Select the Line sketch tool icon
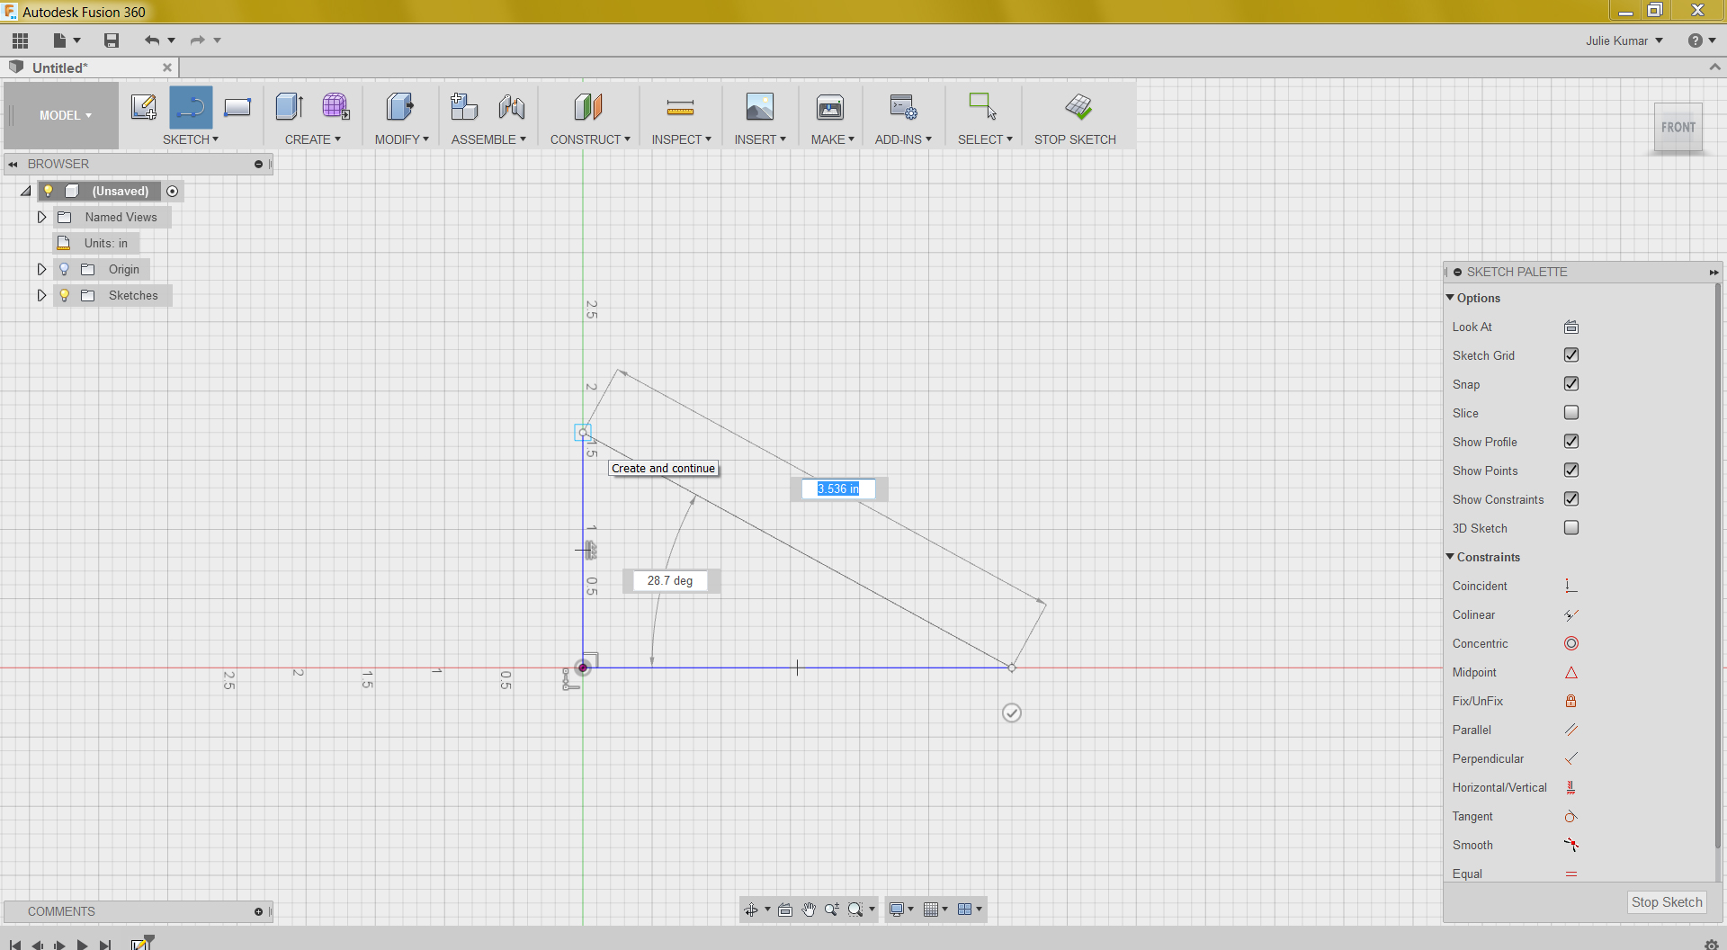Viewport: 1727px width, 950px height. (191, 107)
